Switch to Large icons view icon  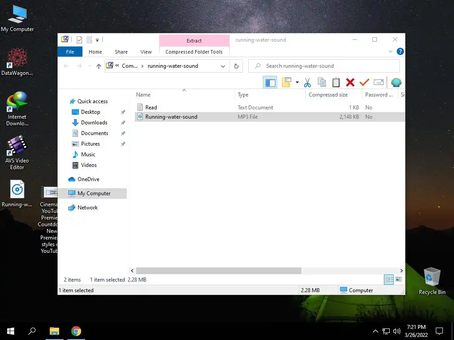point(399,279)
